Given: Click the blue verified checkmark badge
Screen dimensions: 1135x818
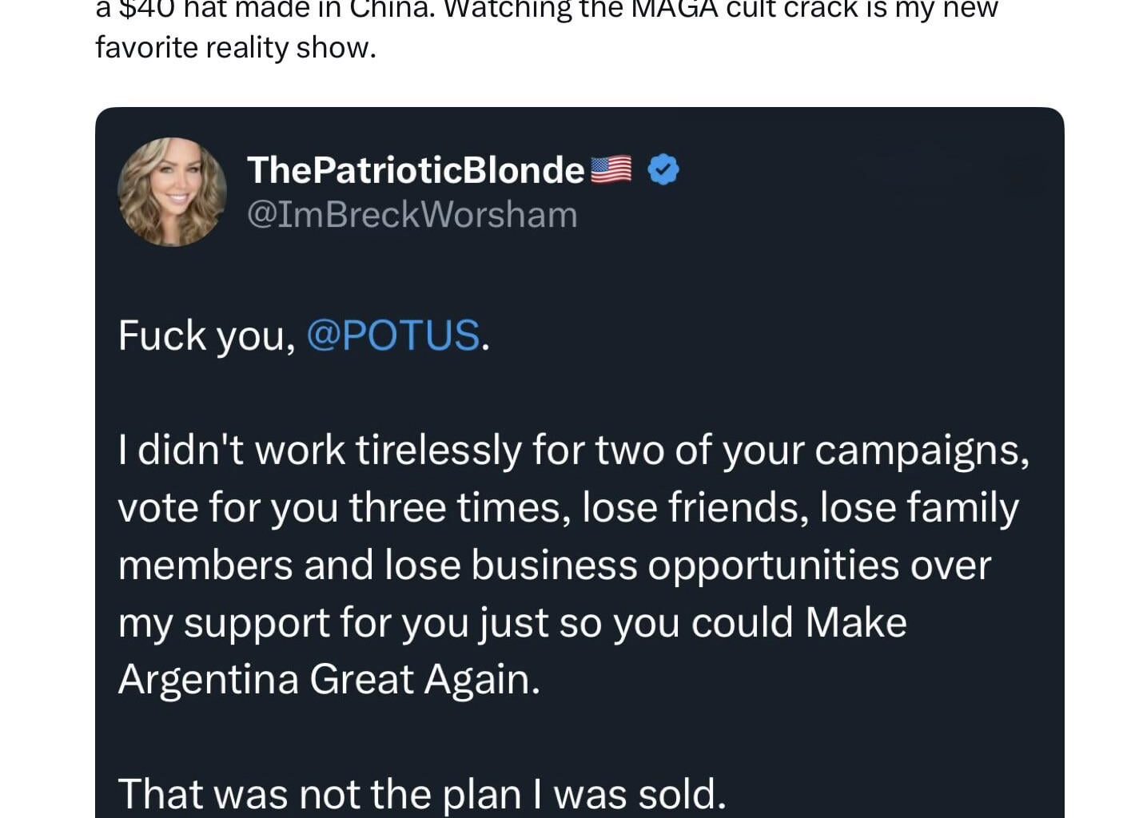Looking at the screenshot, I should (663, 170).
